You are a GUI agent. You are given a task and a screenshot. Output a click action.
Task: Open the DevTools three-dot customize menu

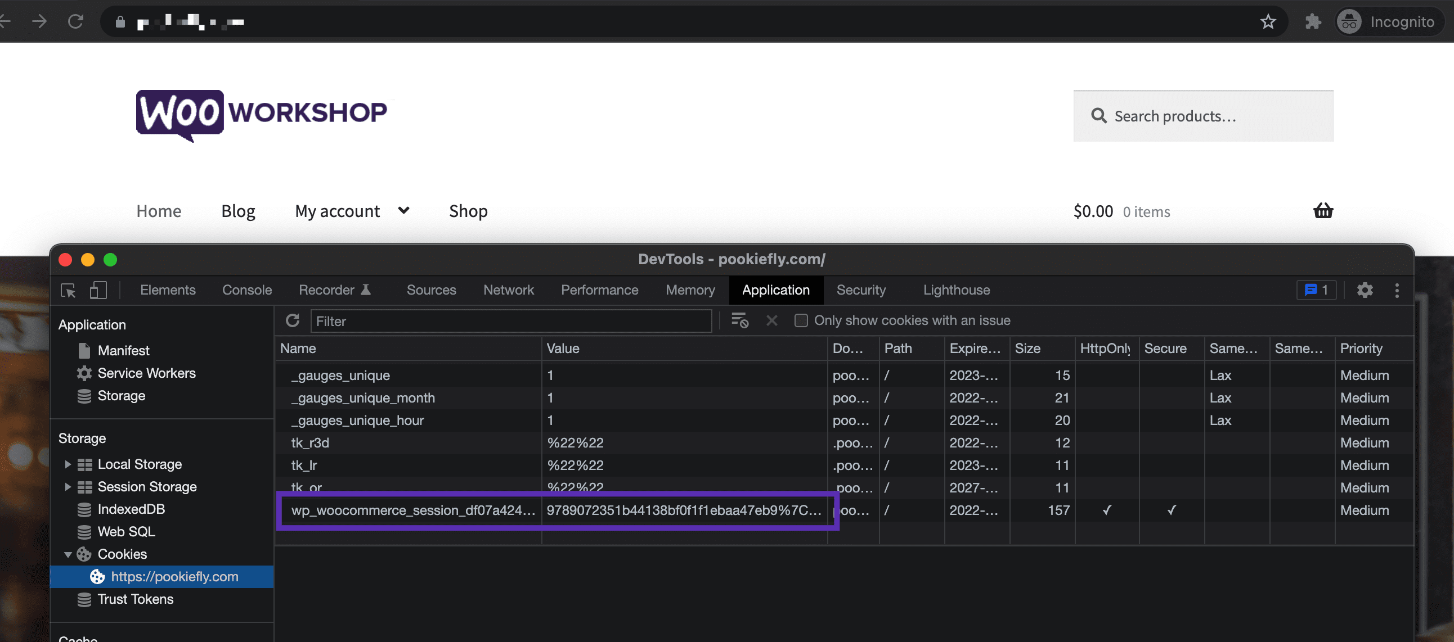1397,290
